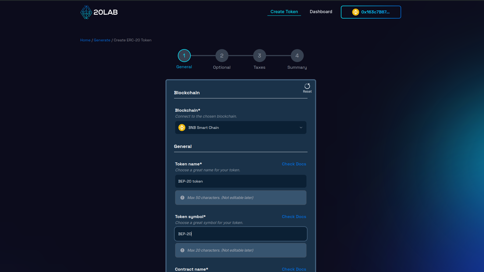Click the info icon beside Max 20 characters
This screenshot has height=272, width=484.
coord(182,250)
